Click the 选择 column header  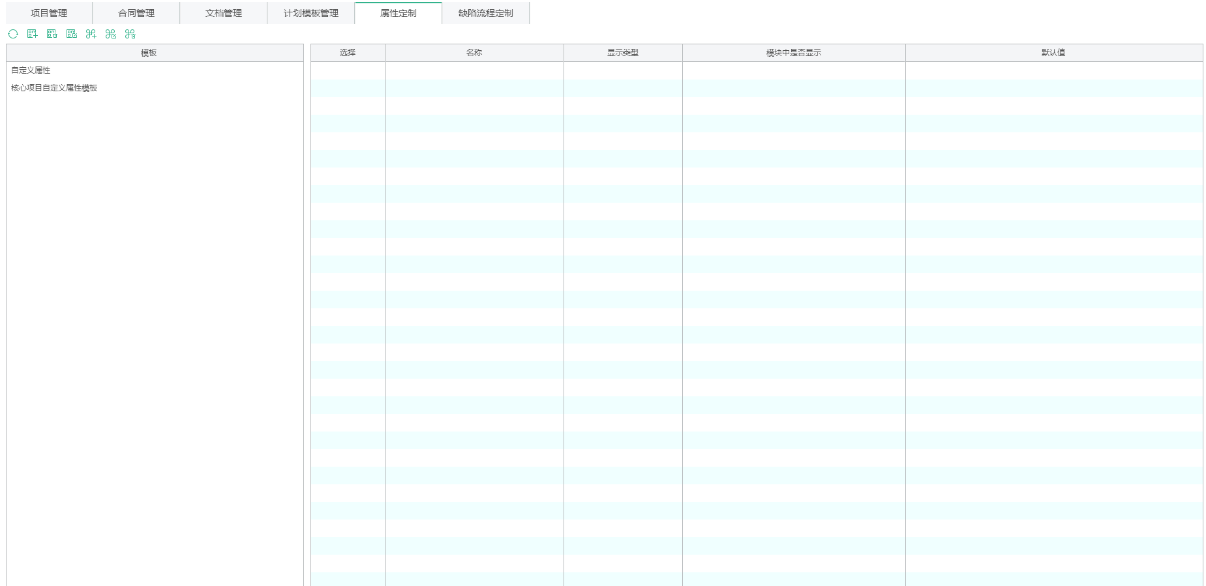click(348, 53)
